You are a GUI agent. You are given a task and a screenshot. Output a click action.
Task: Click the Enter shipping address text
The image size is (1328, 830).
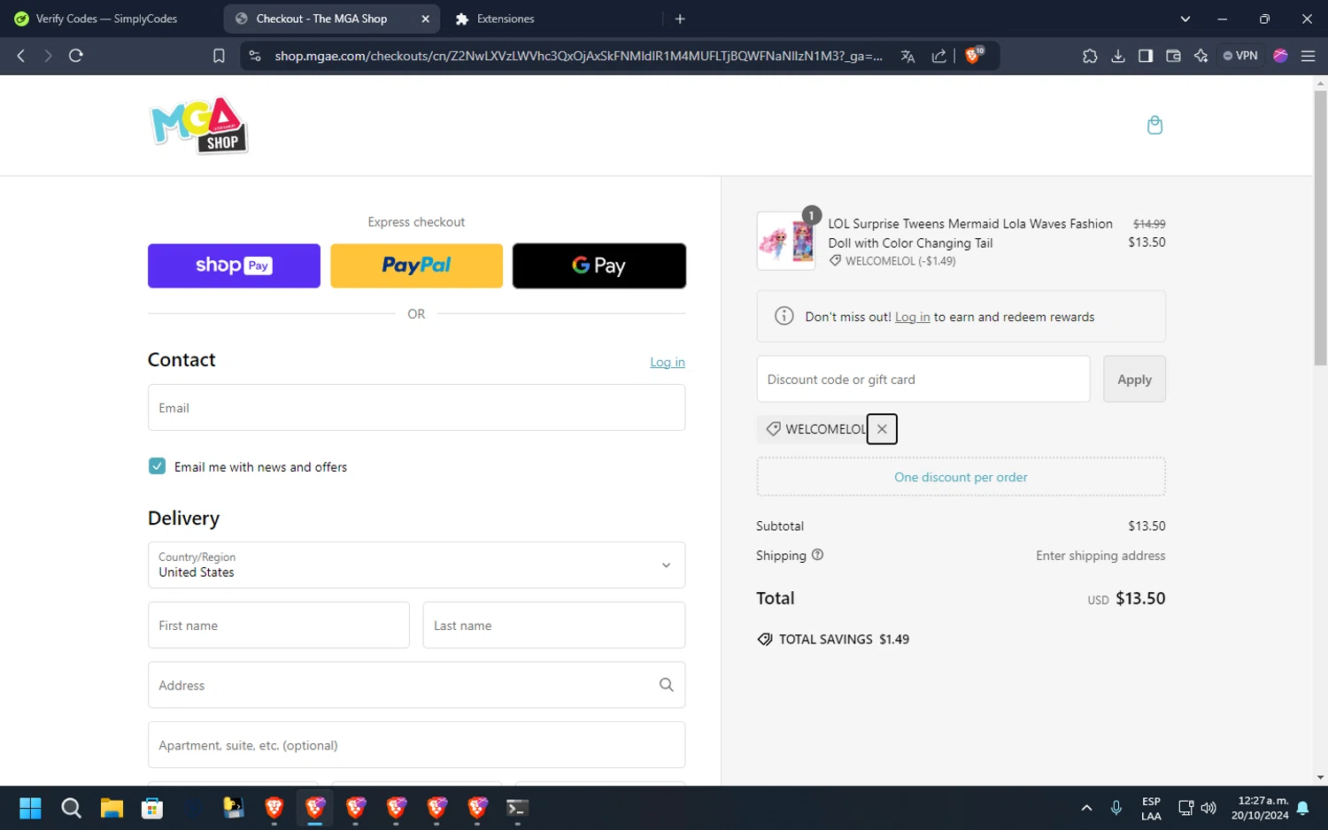[1100, 556]
